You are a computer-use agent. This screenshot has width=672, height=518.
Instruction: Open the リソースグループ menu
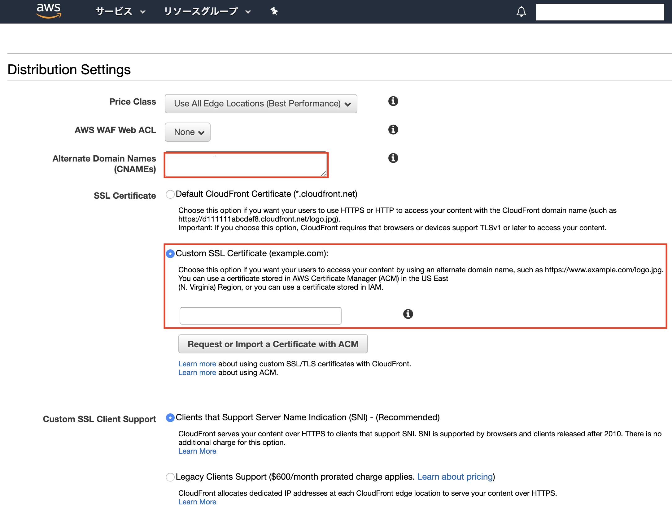click(x=207, y=11)
